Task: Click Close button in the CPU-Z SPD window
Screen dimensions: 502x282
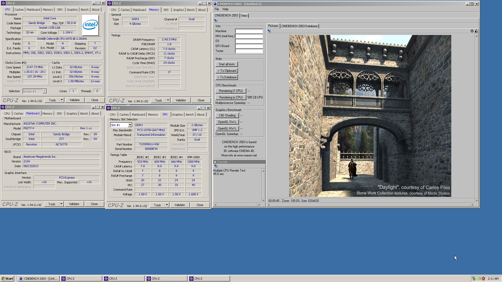Action: pyautogui.click(x=200, y=205)
